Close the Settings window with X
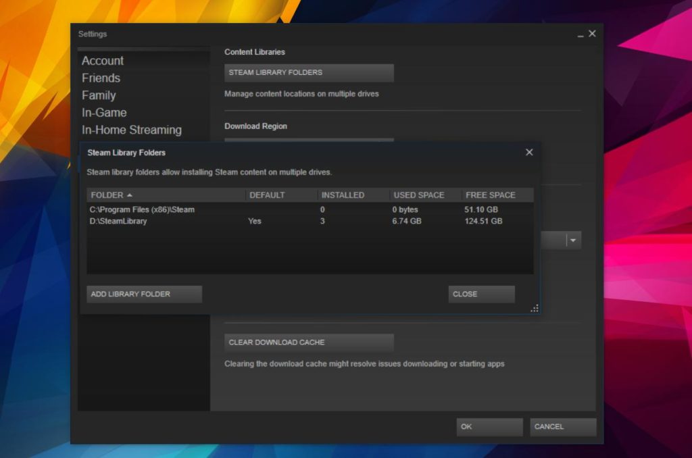The height and width of the screenshot is (458, 692). point(592,34)
